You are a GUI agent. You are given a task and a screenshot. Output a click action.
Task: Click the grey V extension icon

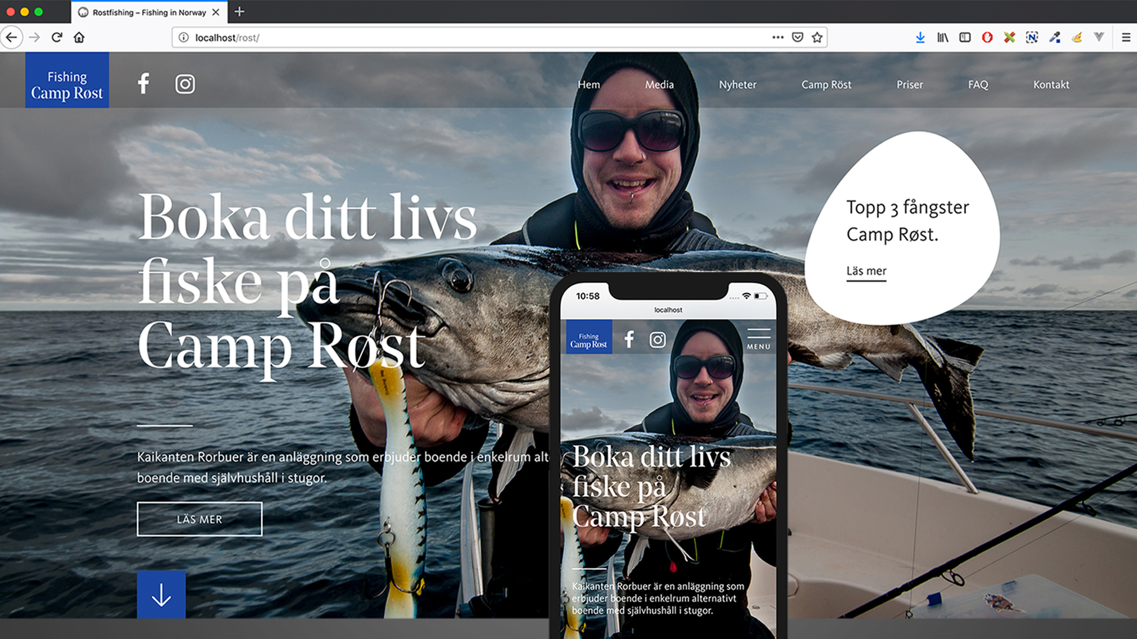[1099, 37]
